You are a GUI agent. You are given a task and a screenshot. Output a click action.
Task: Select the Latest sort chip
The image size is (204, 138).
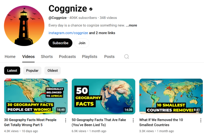[x=12, y=71]
